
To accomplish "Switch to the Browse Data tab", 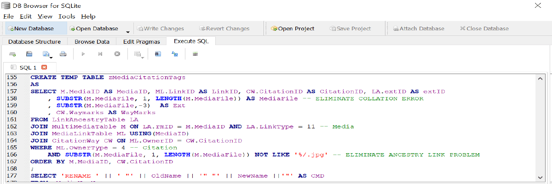I will (x=92, y=41).
